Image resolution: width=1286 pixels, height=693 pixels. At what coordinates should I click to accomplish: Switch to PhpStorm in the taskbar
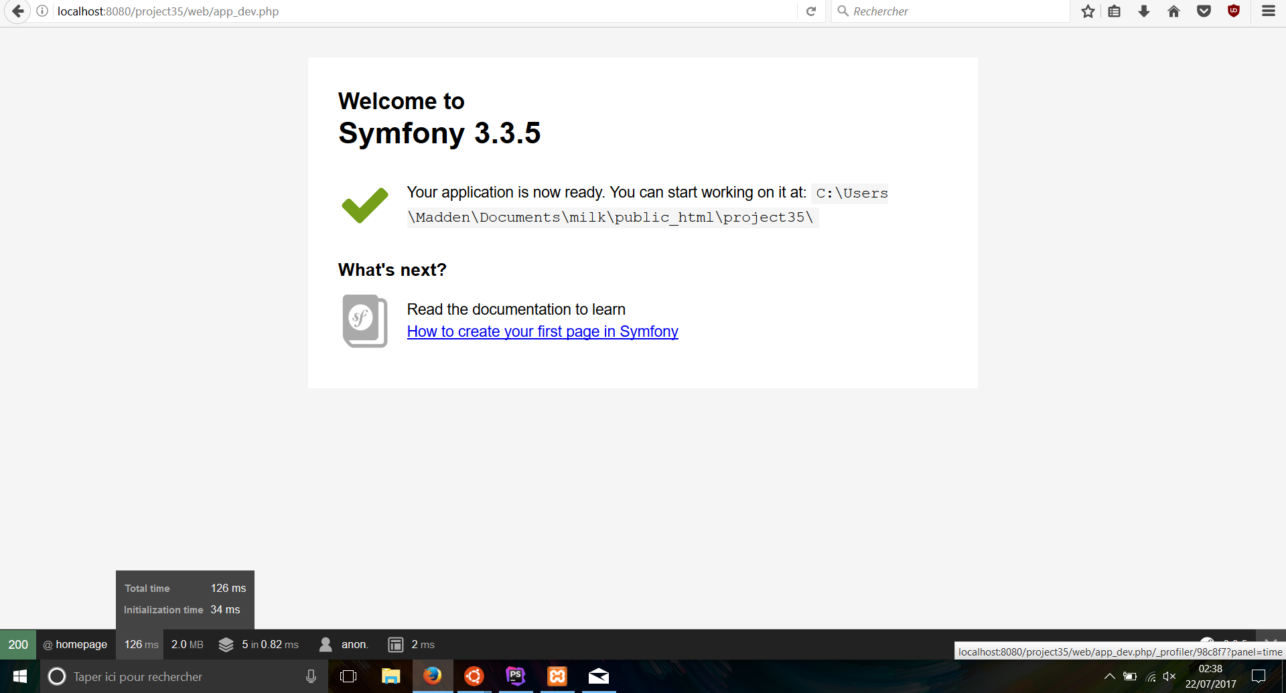click(516, 676)
